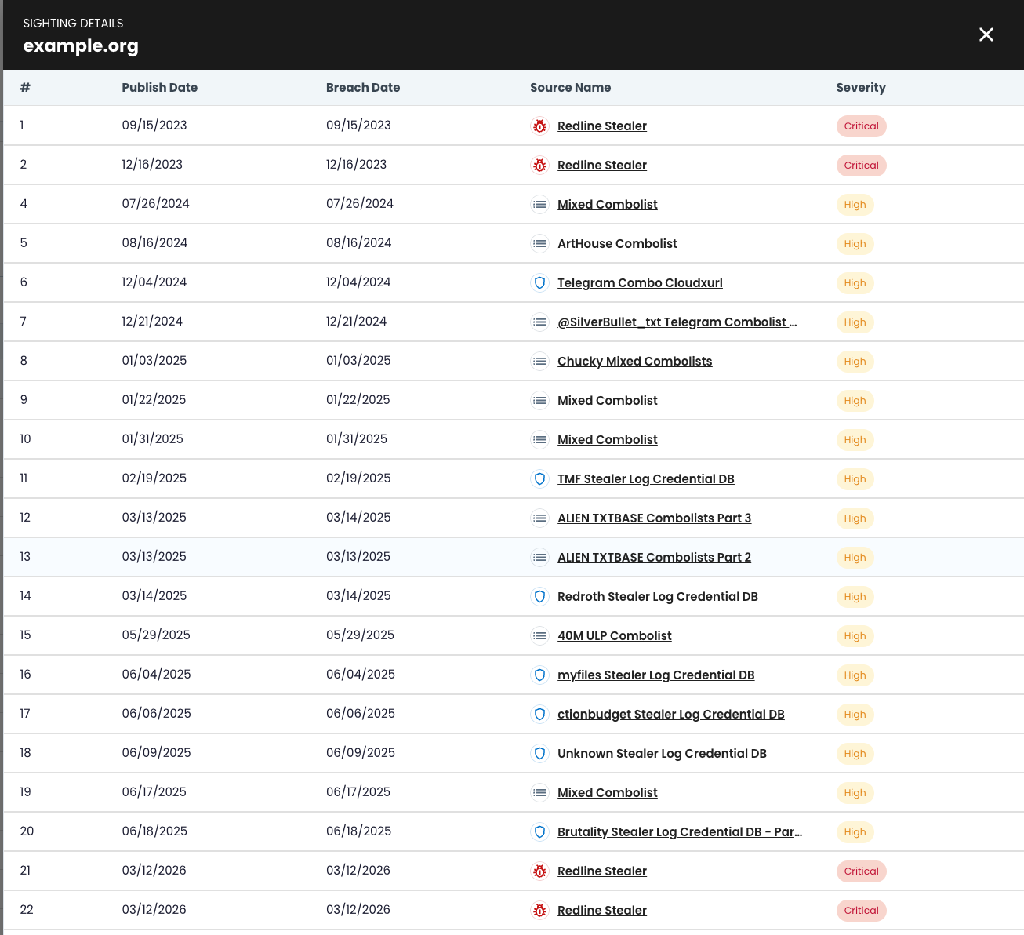Open Redline Stealer link in row 21

coord(602,871)
